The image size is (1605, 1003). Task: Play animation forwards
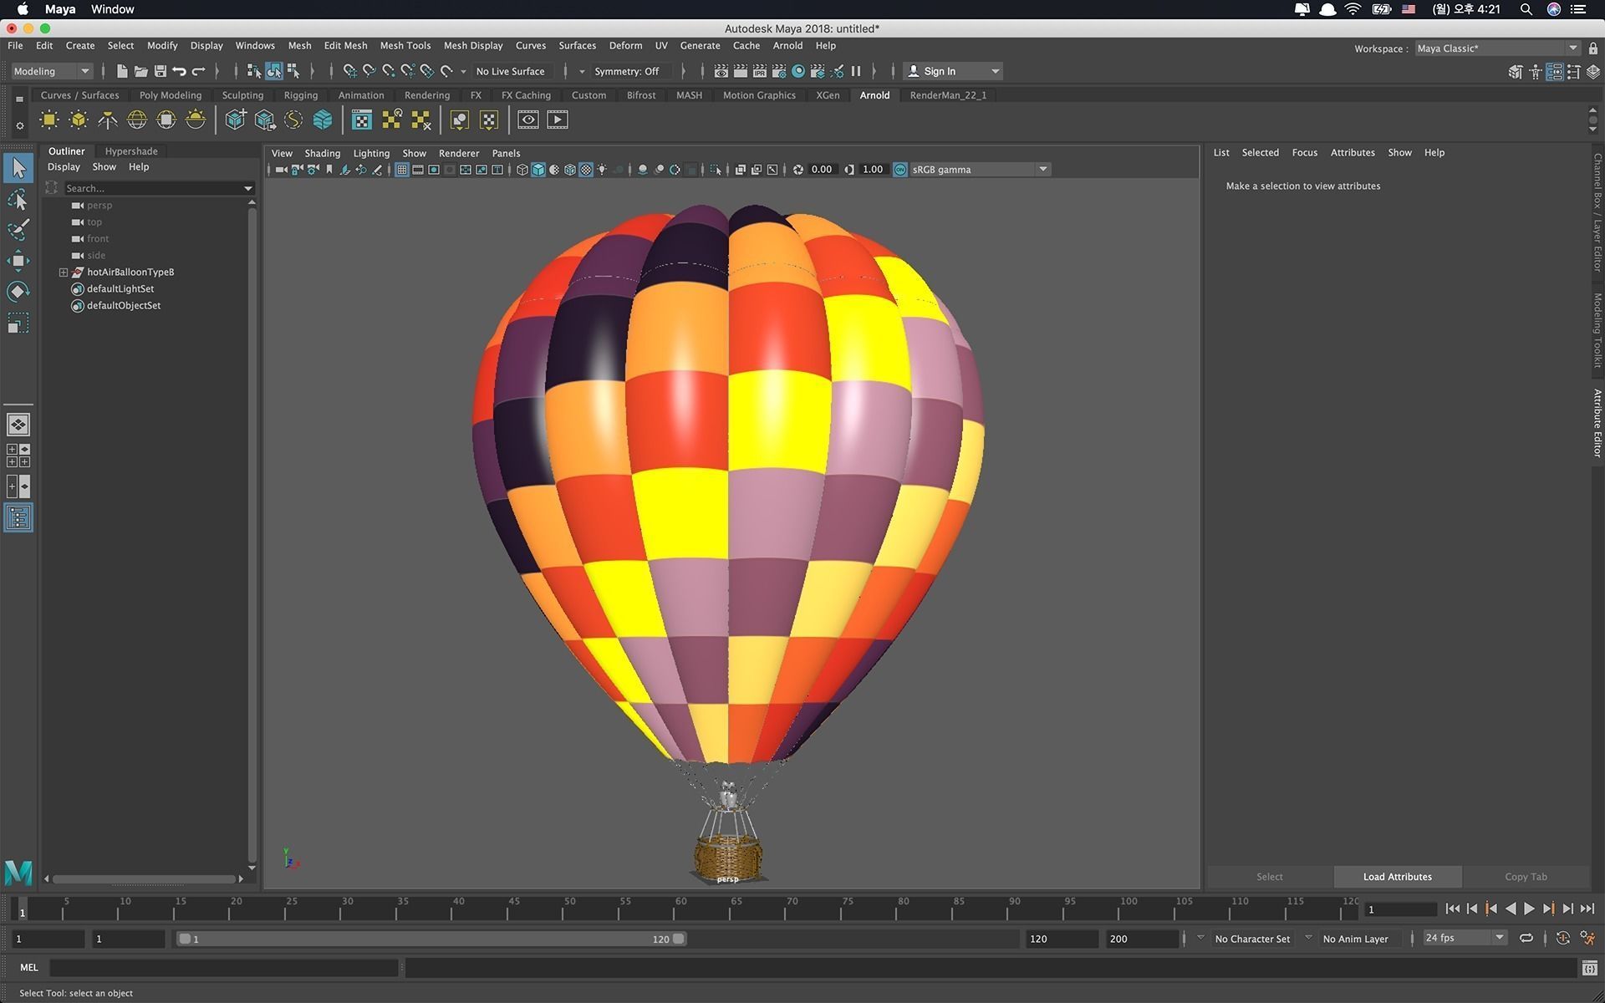click(1529, 909)
